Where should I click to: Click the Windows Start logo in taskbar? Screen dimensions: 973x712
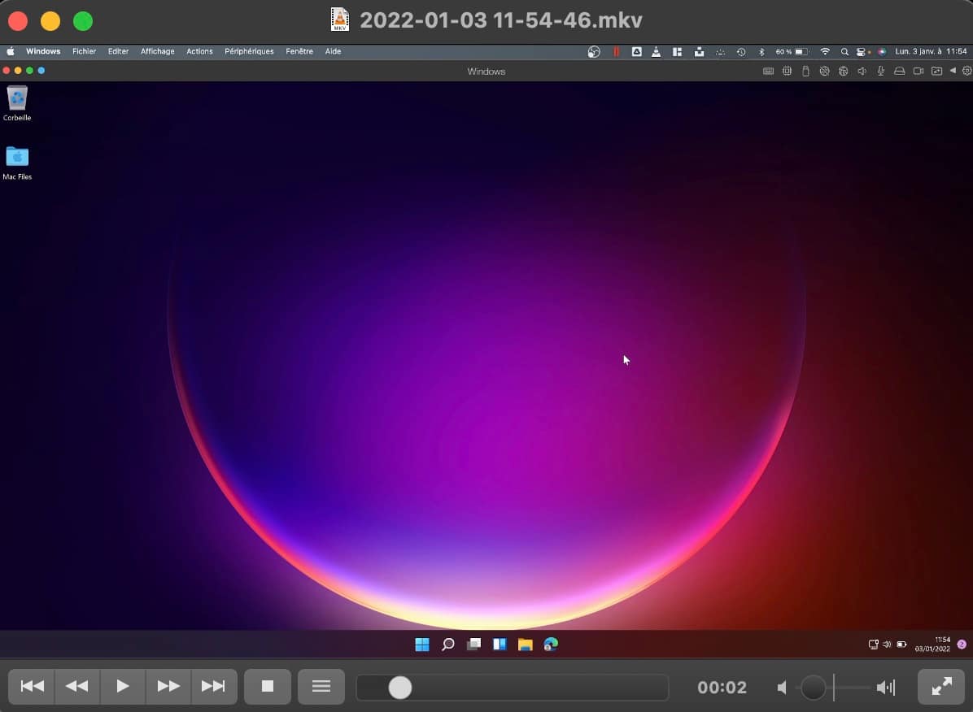coord(422,645)
